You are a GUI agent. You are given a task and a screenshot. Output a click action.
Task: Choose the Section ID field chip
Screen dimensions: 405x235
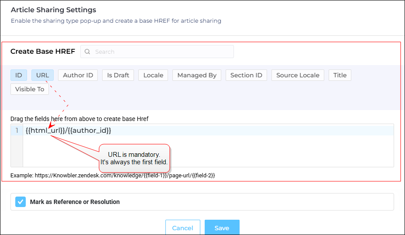[246, 75]
